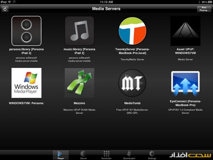This screenshot has width=213, height=160.
Task: Tap the battery indicator in status bar
Action: click(x=208, y=2)
